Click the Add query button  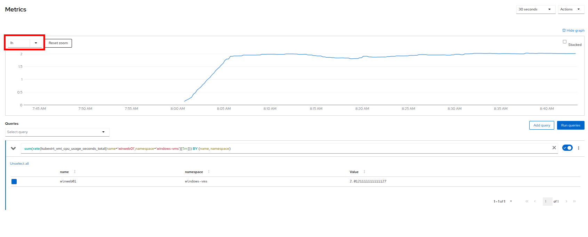[x=541, y=125]
